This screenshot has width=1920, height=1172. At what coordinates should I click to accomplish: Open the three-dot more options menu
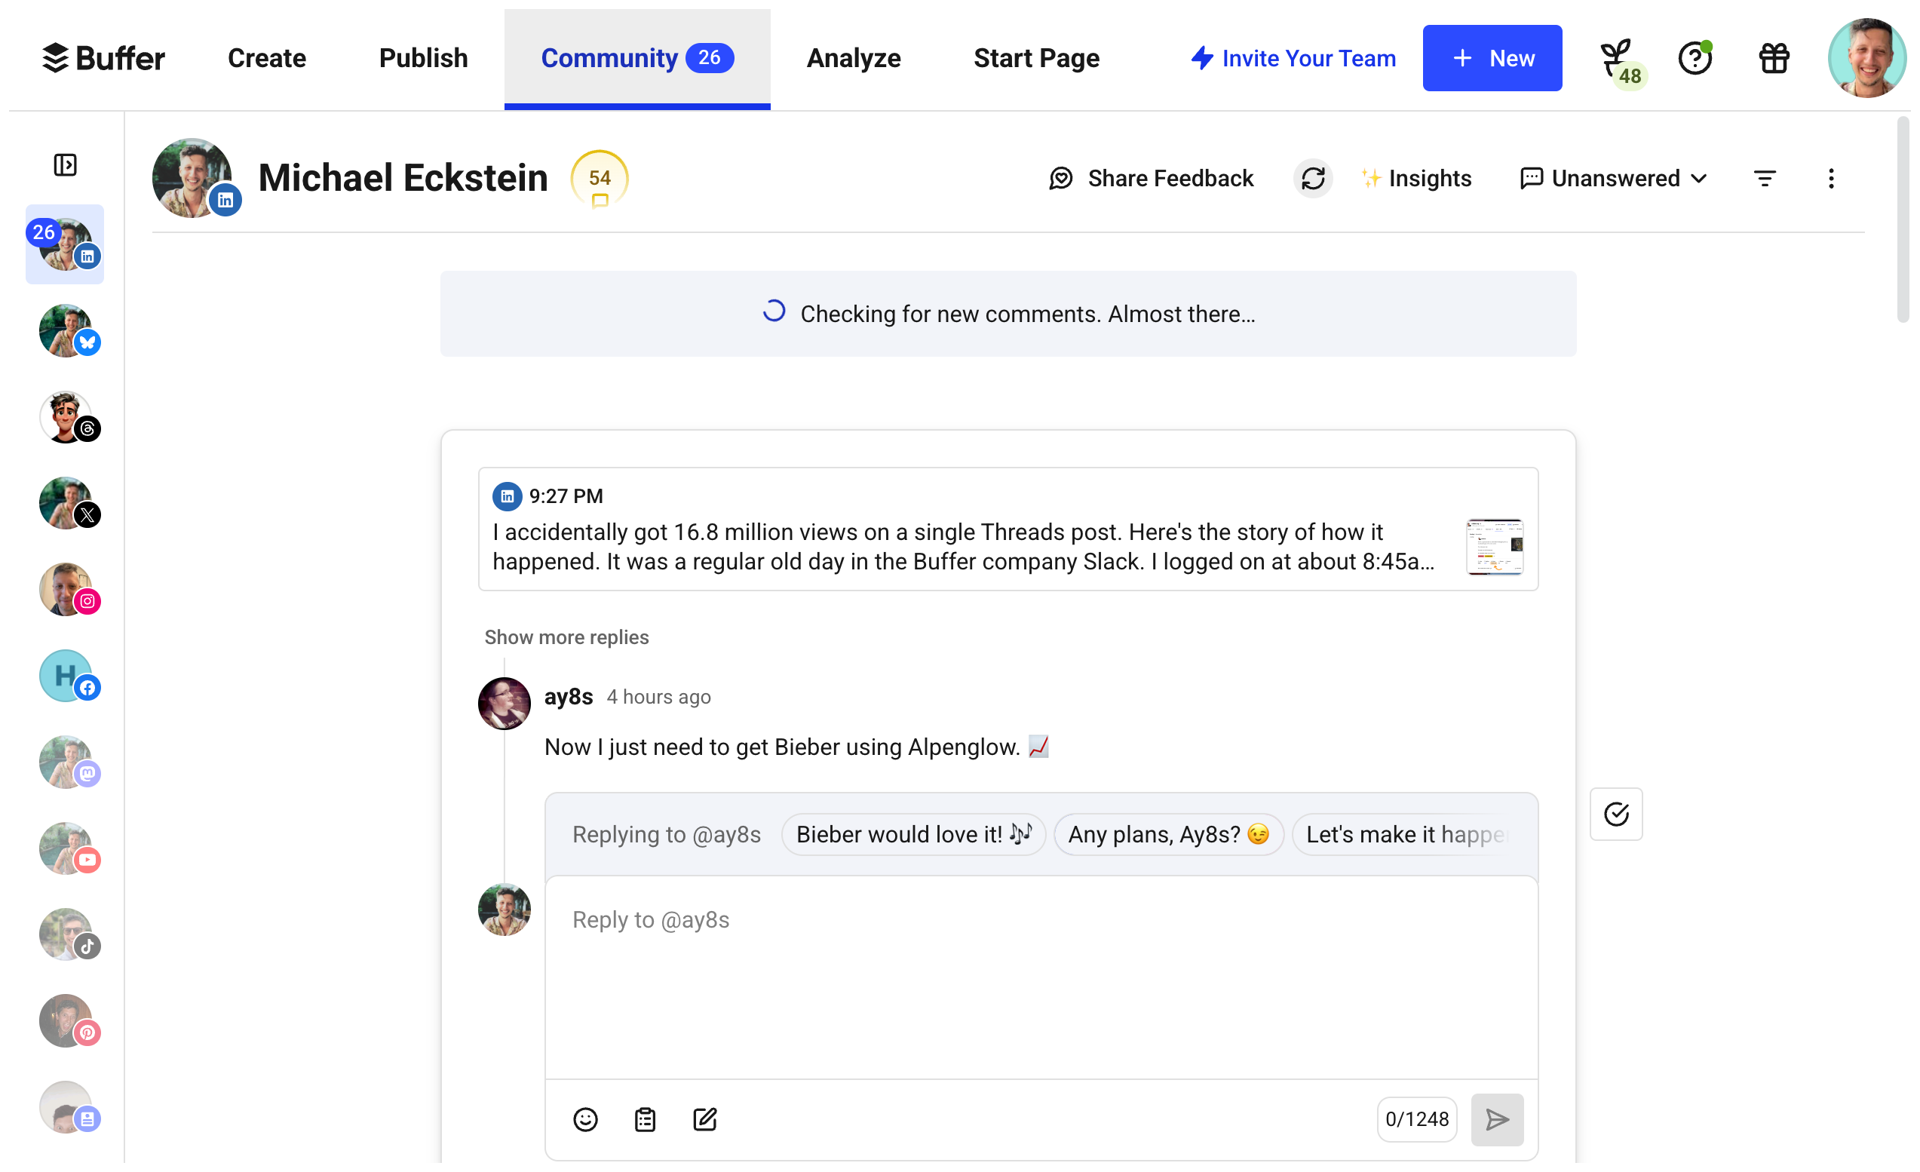pos(1830,179)
